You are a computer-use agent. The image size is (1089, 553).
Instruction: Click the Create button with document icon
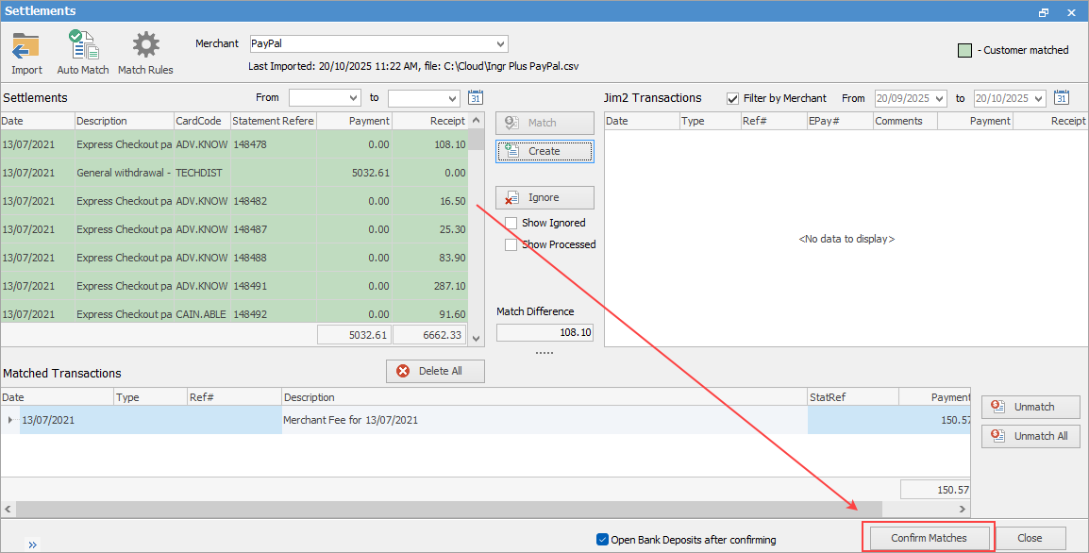pos(544,151)
